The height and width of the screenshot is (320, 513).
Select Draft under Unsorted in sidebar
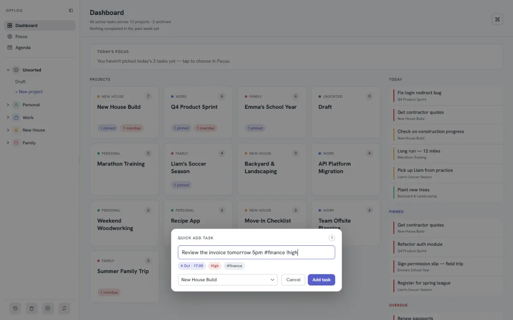click(x=21, y=81)
